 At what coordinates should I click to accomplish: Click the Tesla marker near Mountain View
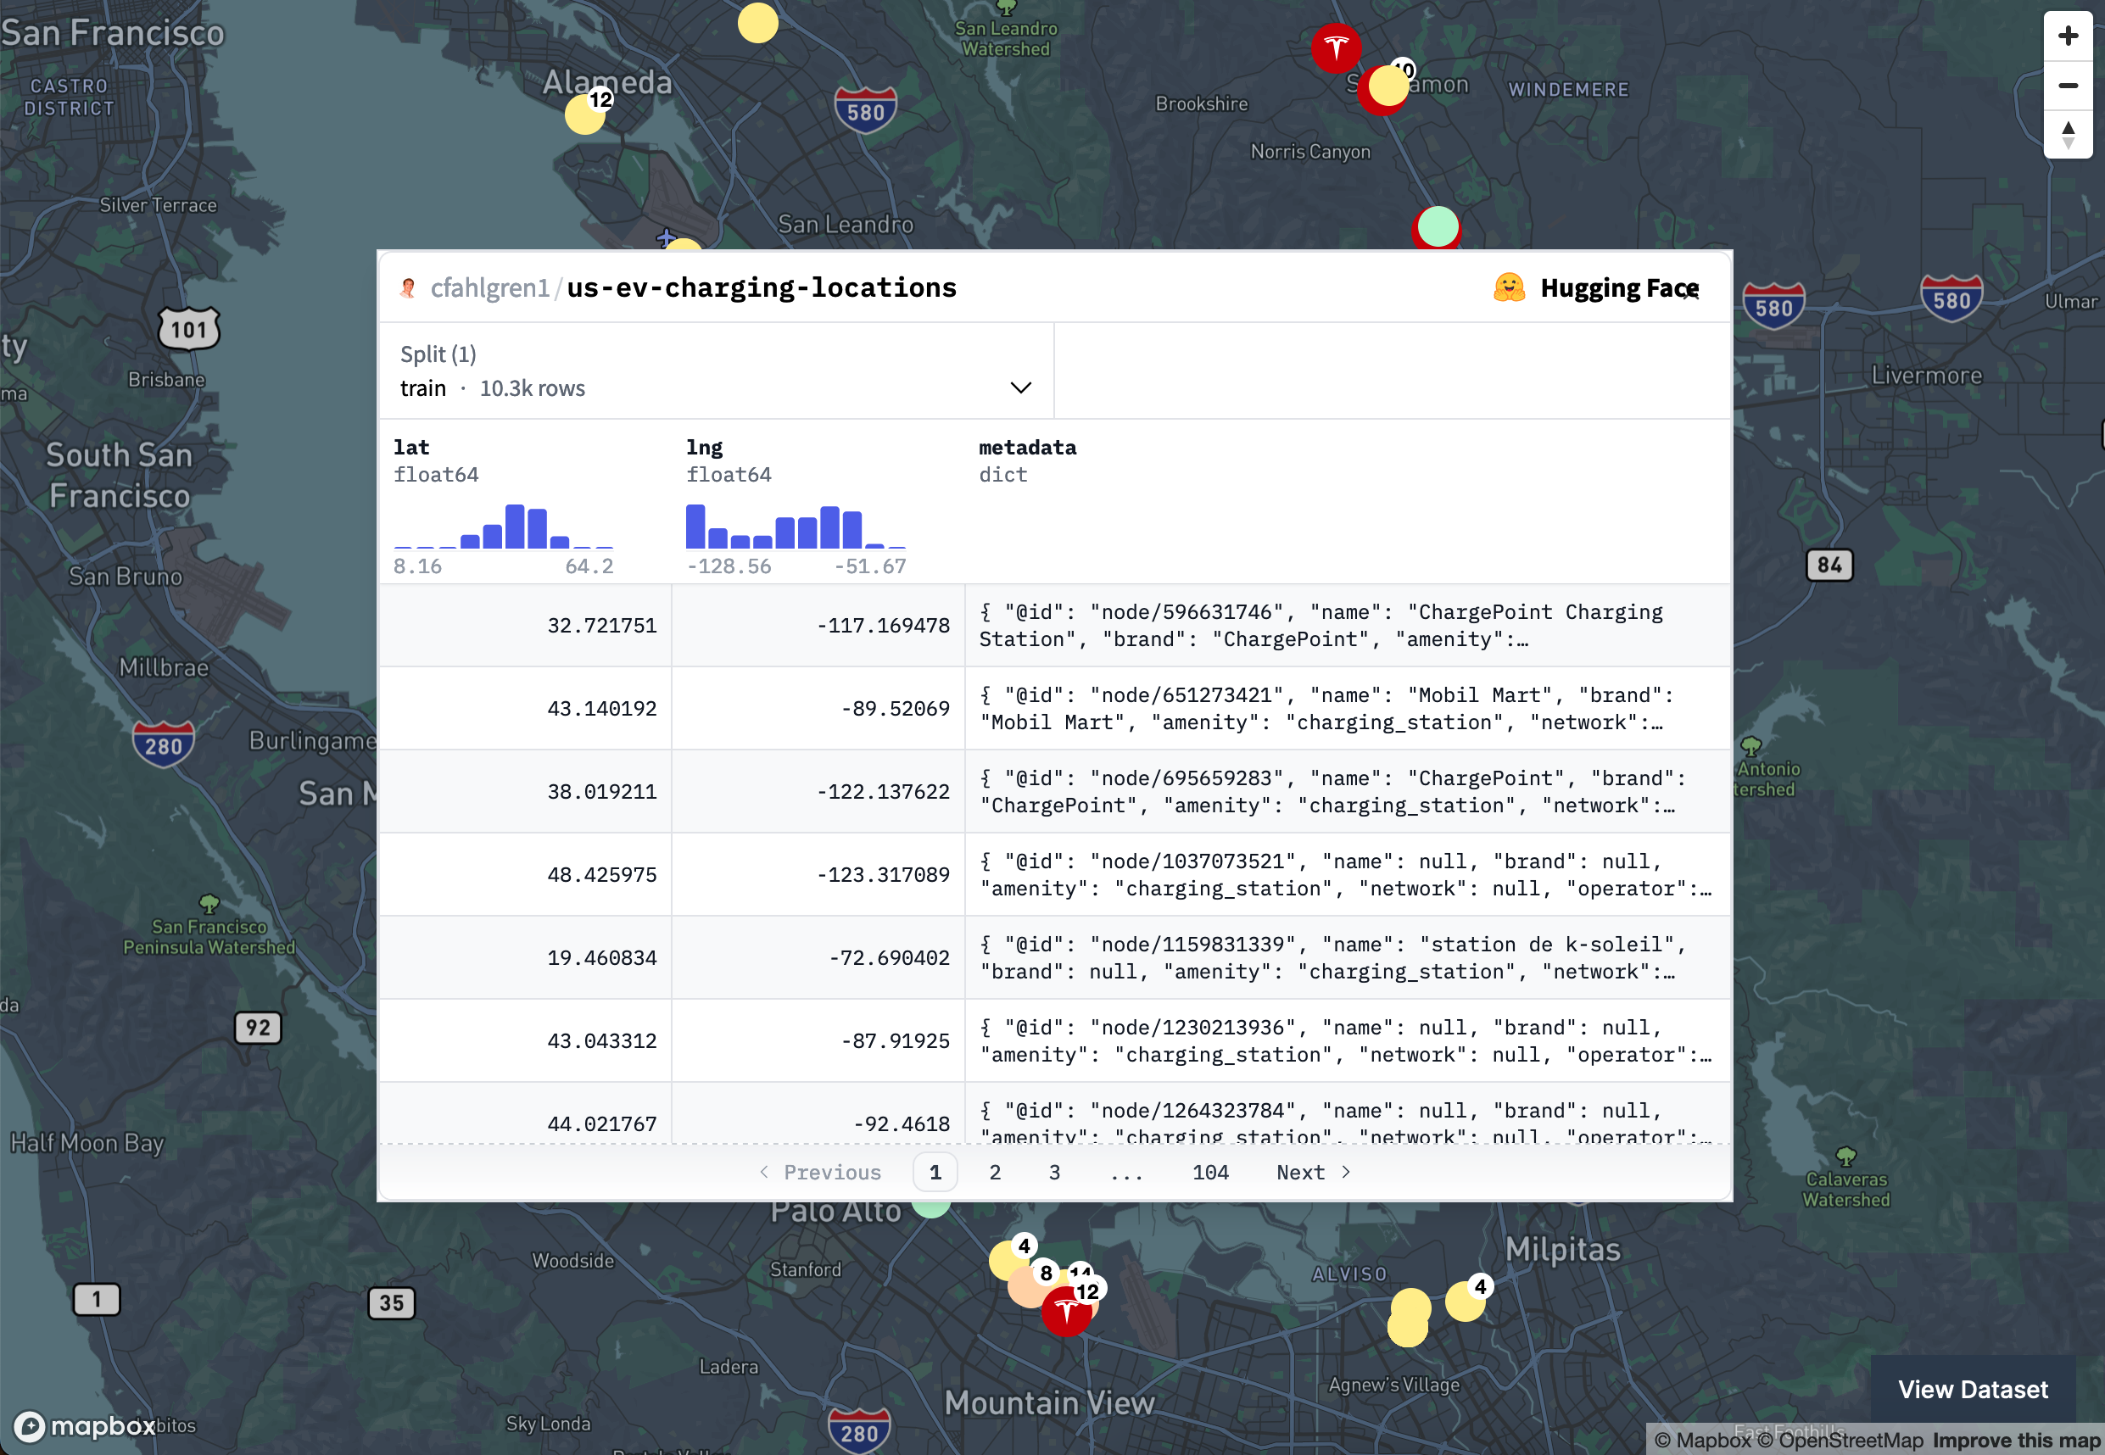(x=1065, y=1313)
